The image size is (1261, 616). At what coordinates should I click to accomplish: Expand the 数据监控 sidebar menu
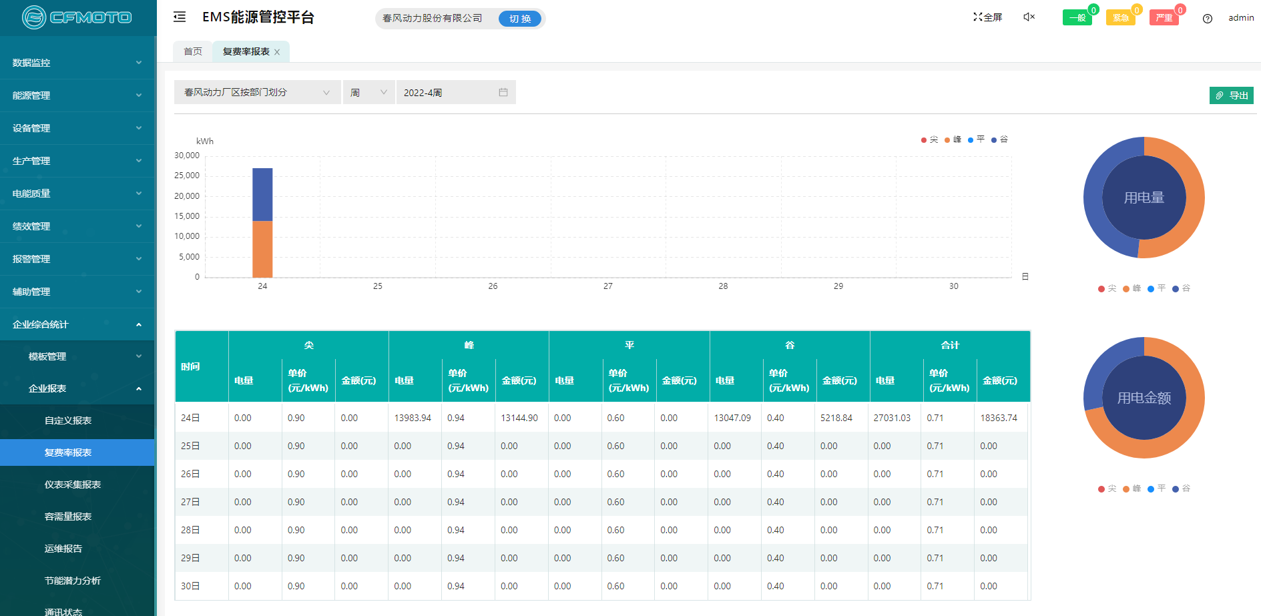coord(77,63)
